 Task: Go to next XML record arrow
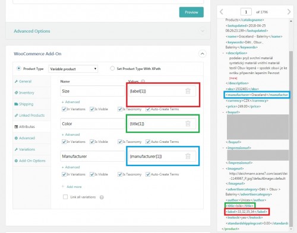pyautogui.click(x=289, y=12)
